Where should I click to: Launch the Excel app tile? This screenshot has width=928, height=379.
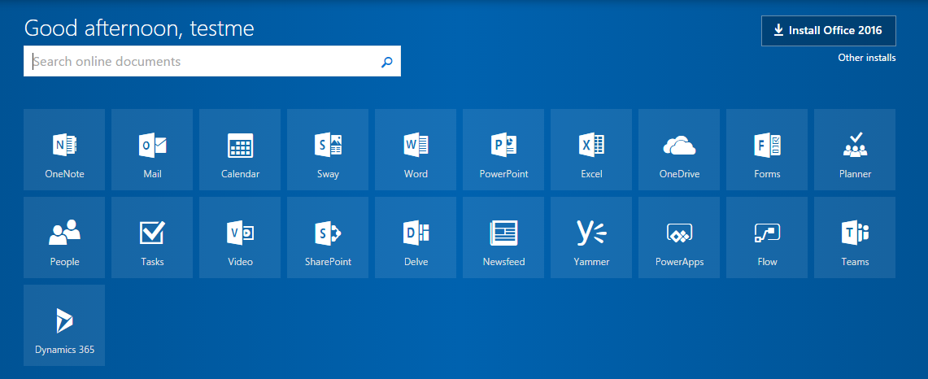591,149
